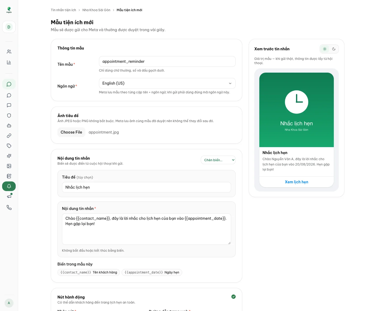383x311 pixels.
Task: Click the {{contact_name}} Tên khách hàng chip
Action: pos(89,272)
